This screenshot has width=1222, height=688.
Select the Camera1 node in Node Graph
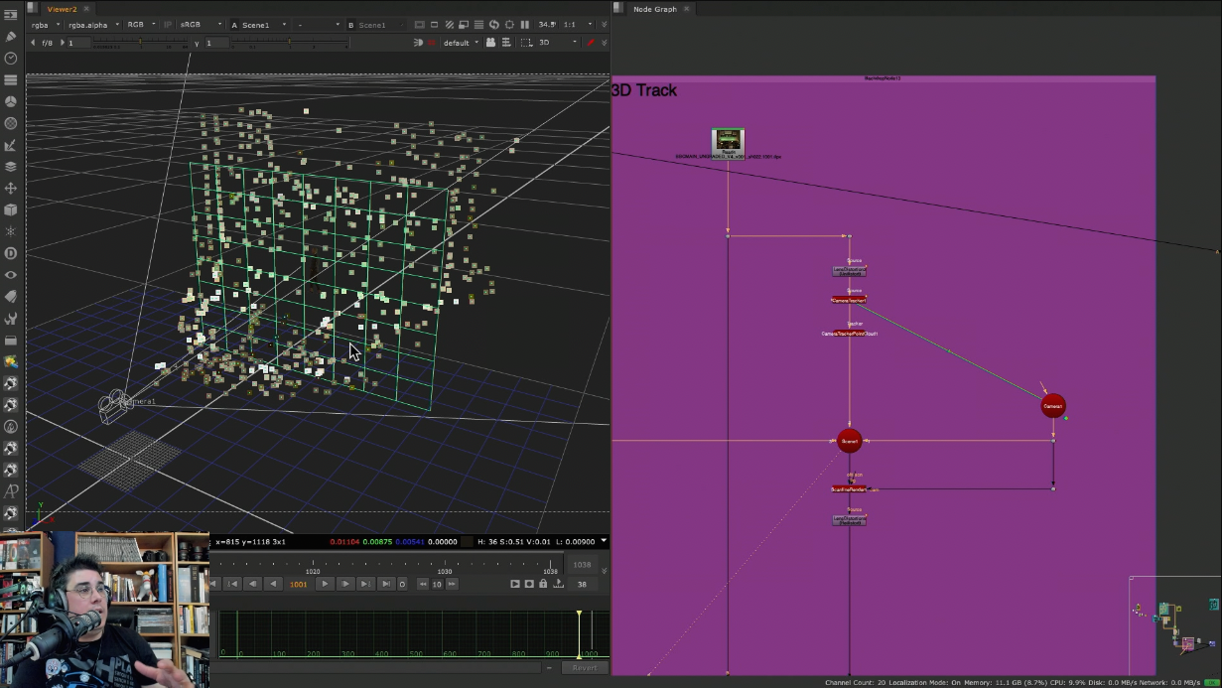pos(1052,406)
